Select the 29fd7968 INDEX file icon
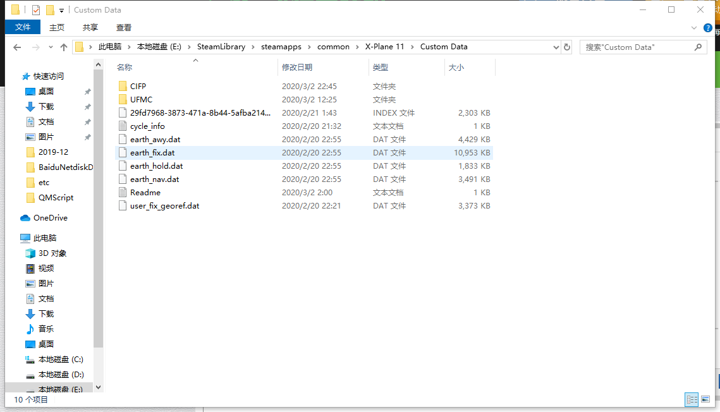 (123, 113)
